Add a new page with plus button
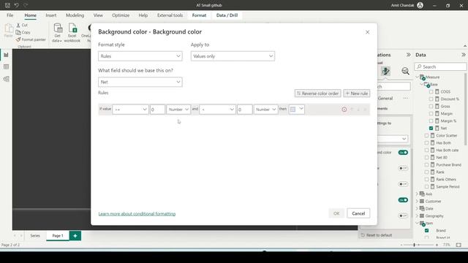 tap(75, 235)
